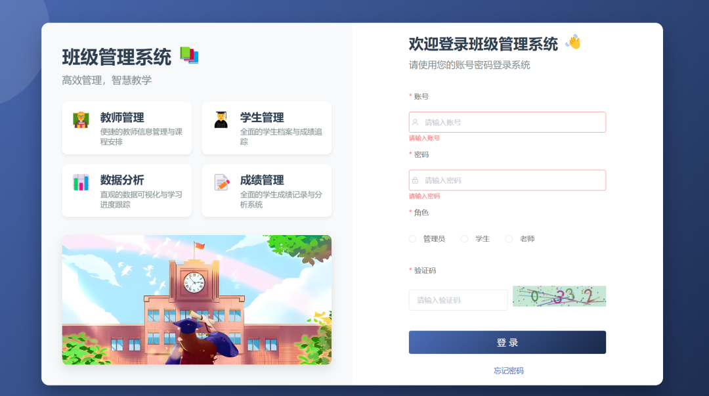
Task: Focus the 请输入账号 input field
Action: click(x=507, y=122)
